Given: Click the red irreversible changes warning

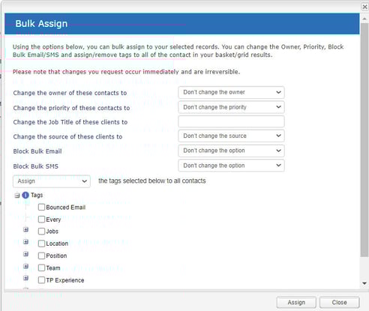Looking at the screenshot, I should point(126,72).
